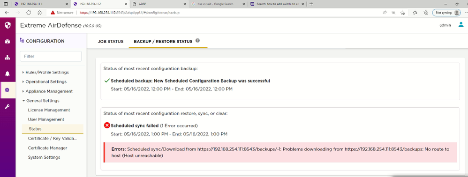Open the Favorites list icon

pyautogui.click(x=415, y=13)
